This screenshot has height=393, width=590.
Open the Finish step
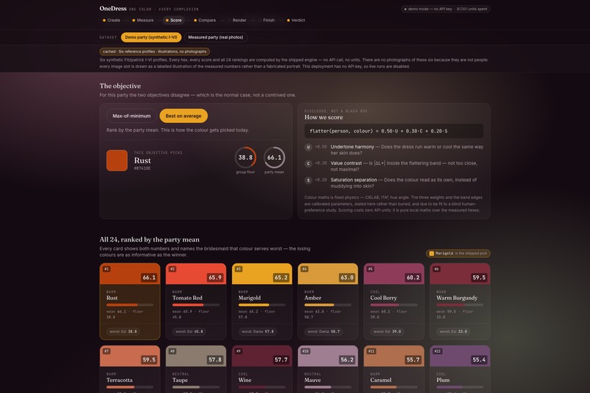coord(266,20)
